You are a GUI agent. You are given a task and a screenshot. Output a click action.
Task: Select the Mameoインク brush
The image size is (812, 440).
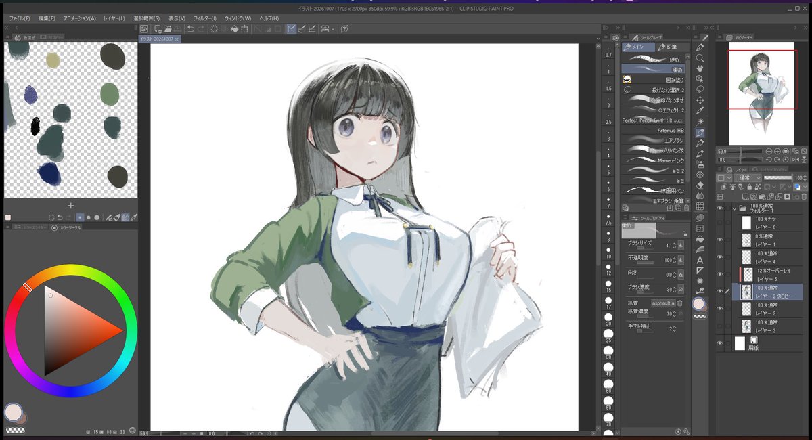tap(654, 160)
